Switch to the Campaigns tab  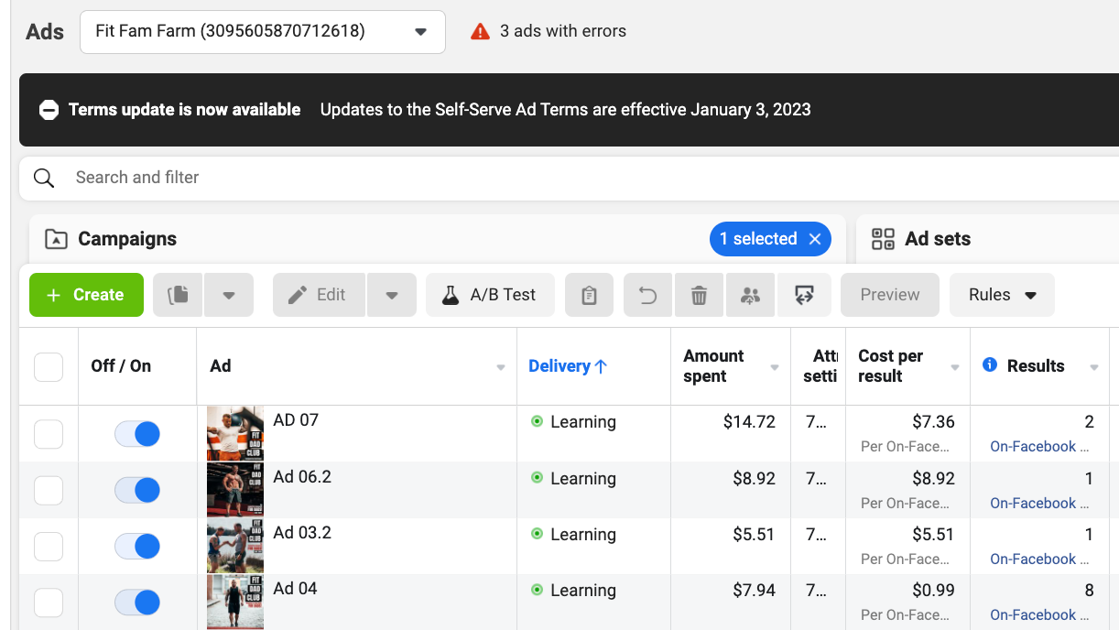[x=127, y=239]
